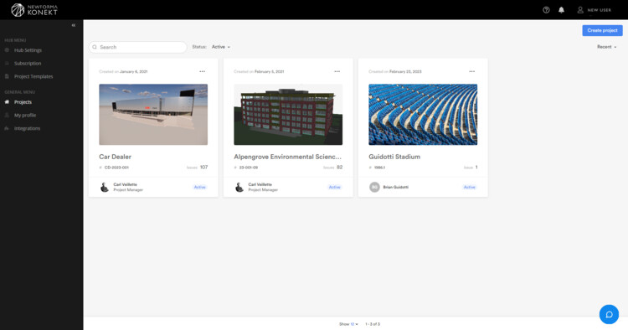
Task: Click the project Search field
Action: 138,47
